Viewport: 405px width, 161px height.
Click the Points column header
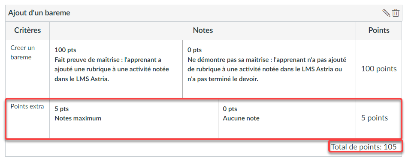click(x=379, y=30)
